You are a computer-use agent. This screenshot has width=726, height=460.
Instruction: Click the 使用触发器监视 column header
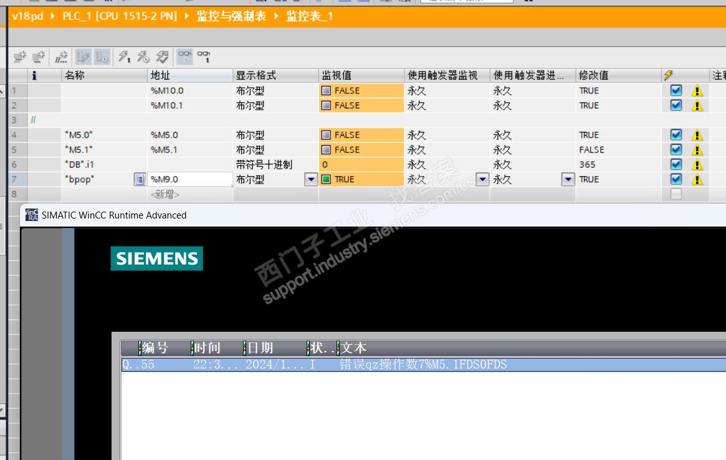click(447, 75)
